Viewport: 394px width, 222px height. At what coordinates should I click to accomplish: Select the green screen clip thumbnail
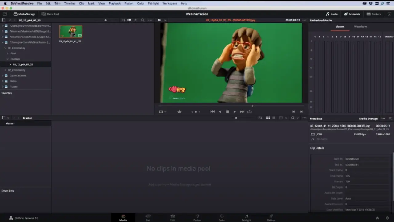(x=71, y=32)
